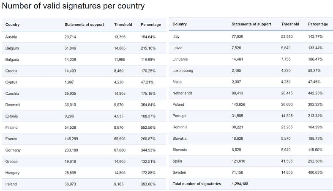The image size is (333, 191).
Task: Click France's threshold value 55,695
Action: click(120, 139)
